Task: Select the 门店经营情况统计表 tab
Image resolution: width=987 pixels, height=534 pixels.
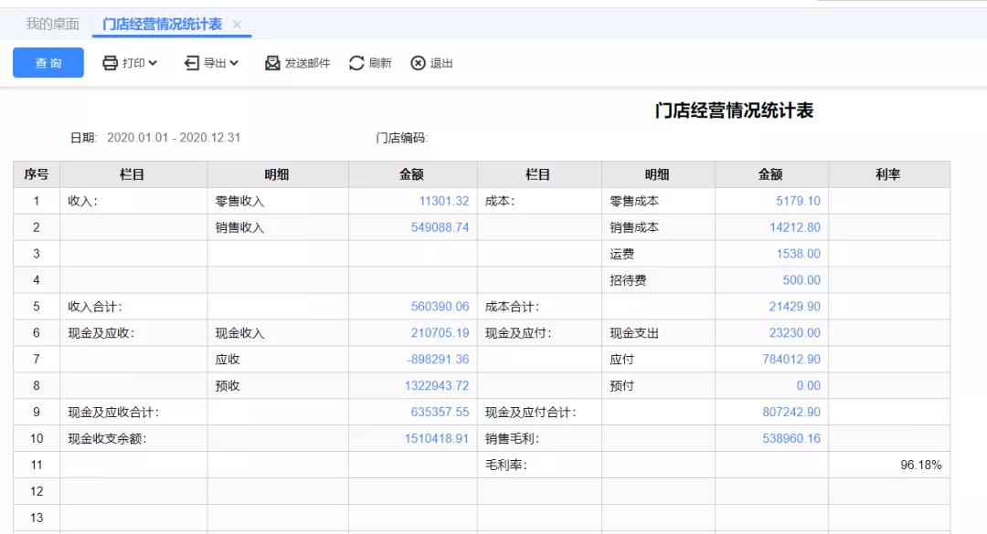Action: point(163,24)
